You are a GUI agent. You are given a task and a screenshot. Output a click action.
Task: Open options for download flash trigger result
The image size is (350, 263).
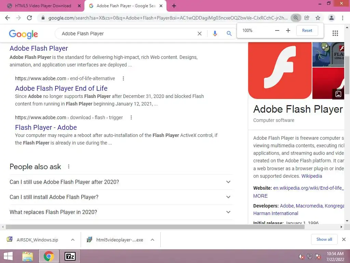[x=131, y=117]
